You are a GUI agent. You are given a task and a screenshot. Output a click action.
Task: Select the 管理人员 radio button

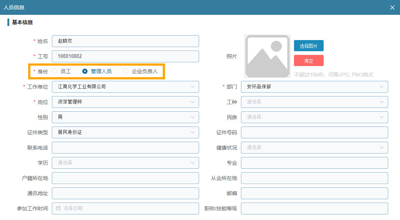(85, 72)
